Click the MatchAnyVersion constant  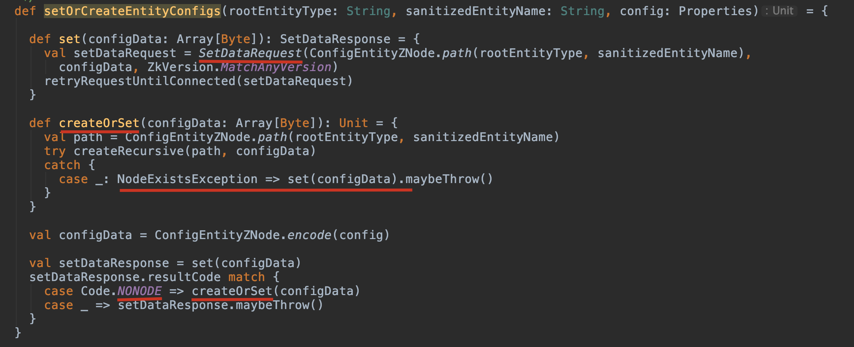[x=276, y=67]
